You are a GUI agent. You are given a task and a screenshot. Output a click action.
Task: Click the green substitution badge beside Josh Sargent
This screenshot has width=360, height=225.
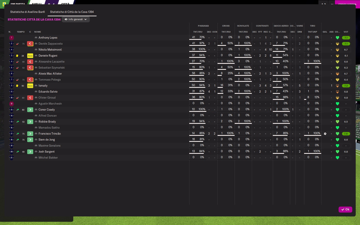coord(30,152)
